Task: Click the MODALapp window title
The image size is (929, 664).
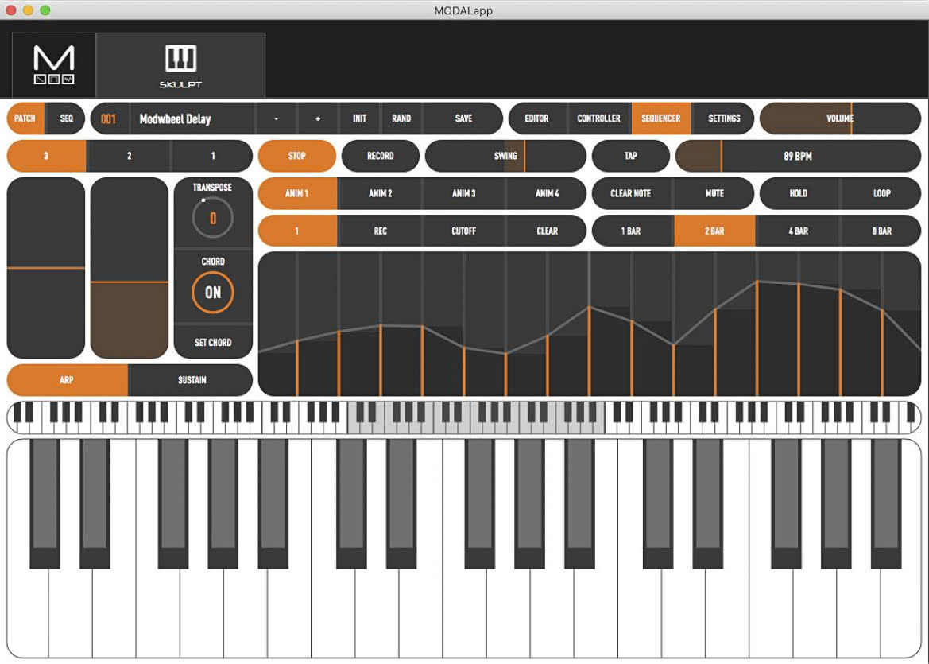Action: (463, 10)
